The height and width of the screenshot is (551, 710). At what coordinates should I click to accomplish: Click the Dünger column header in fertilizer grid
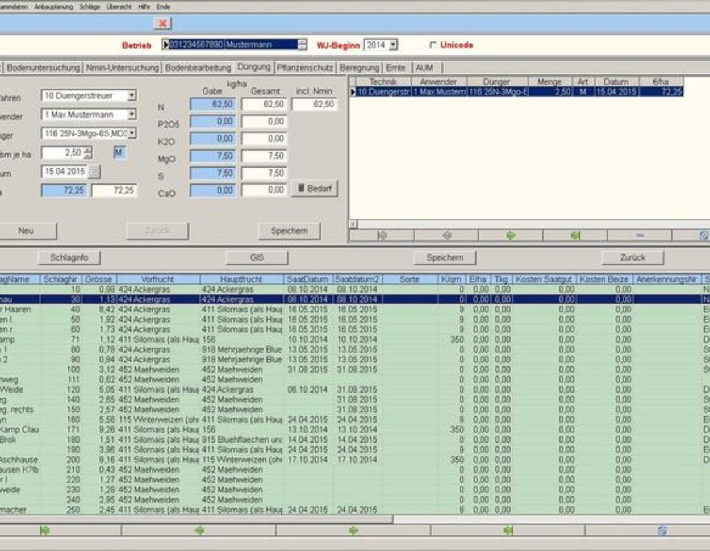tap(497, 82)
